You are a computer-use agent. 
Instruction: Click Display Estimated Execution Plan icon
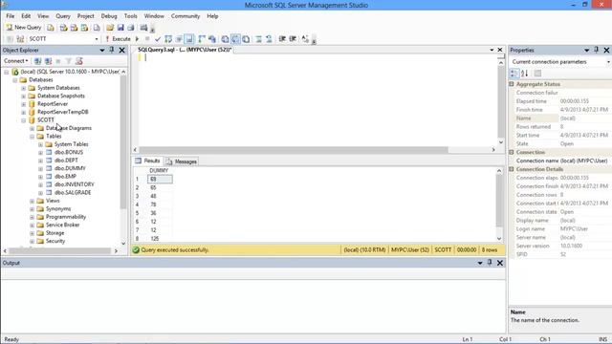click(168, 39)
